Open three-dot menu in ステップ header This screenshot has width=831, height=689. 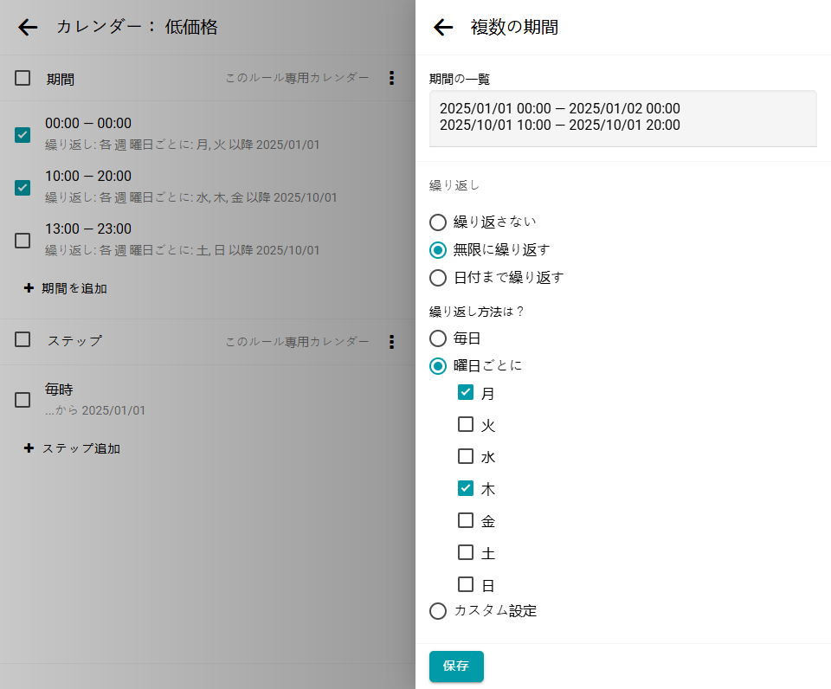tap(391, 341)
